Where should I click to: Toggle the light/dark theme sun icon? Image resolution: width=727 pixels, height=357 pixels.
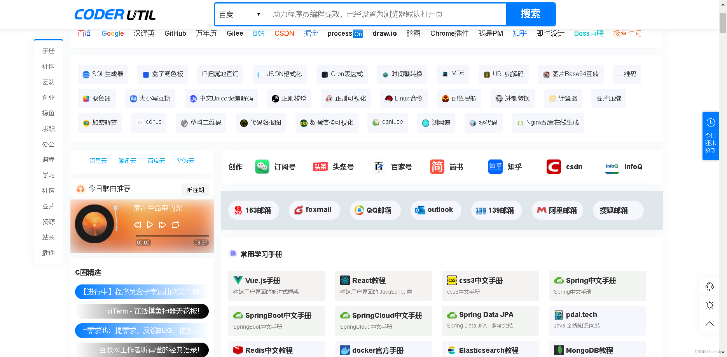710,305
